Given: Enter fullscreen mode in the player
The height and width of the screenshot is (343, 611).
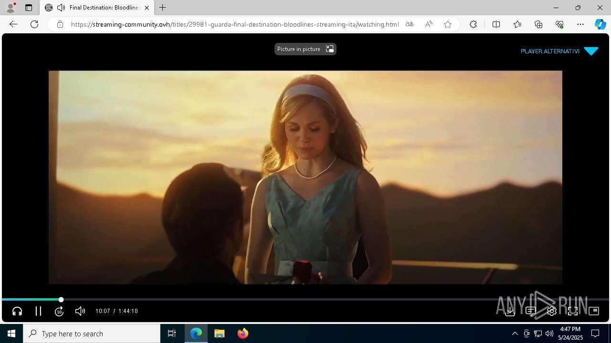Looking at the screenshot, I should 573,311.
